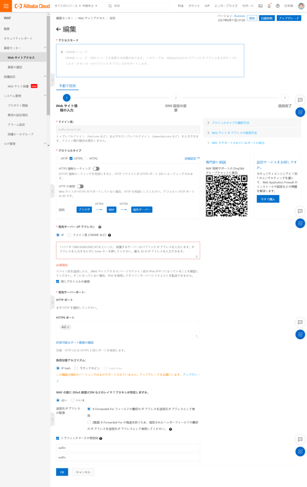The width and height of the screenshot is (307, 487).
Task: Check the HTTP2 protocol checkbox
Action: (86, 158)
